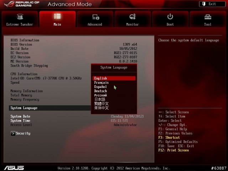Image resolution: width=228 pixels, height=171 pixels.
Task: Click the Boot power icon
Action: [170, 17]
